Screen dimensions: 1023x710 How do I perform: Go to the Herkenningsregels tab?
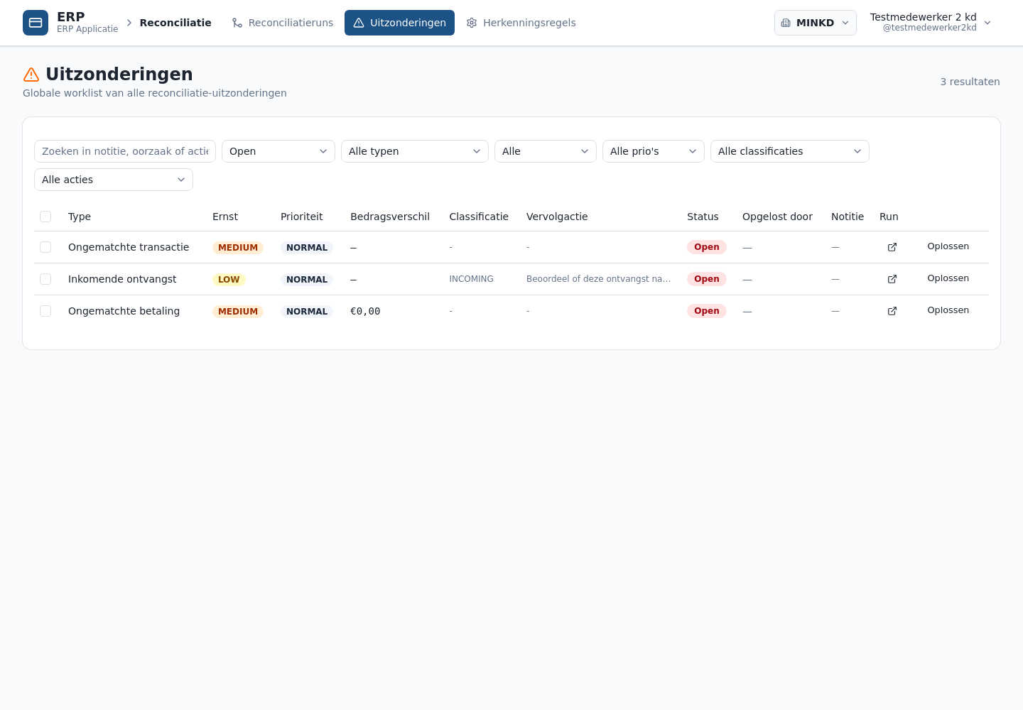tap(521, 23)
